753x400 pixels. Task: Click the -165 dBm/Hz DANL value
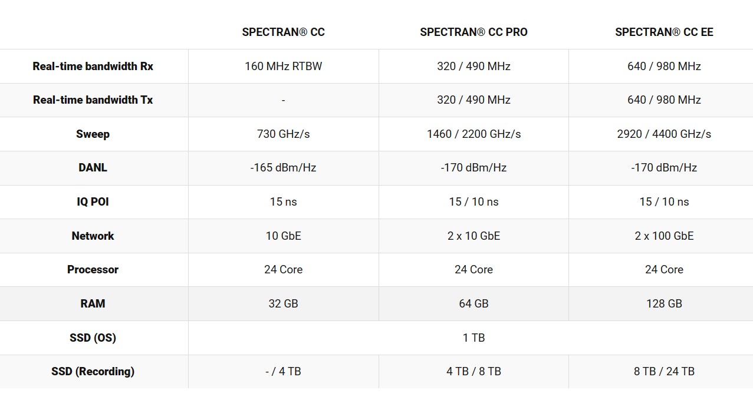283,168
